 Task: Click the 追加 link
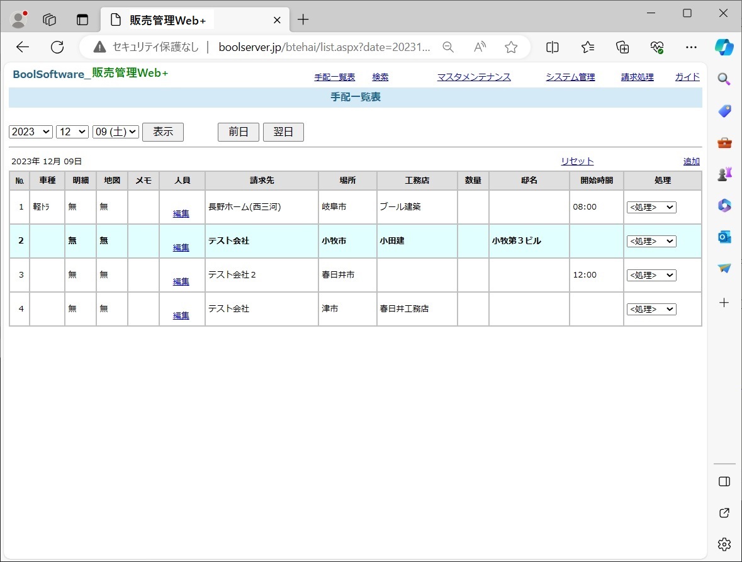(691, 162)
